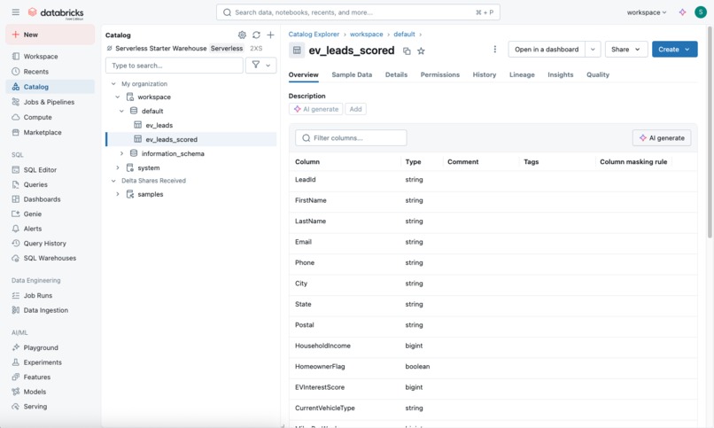Click the catalog Type to search field
Viewport: 714px width, 428px height.
175,65
